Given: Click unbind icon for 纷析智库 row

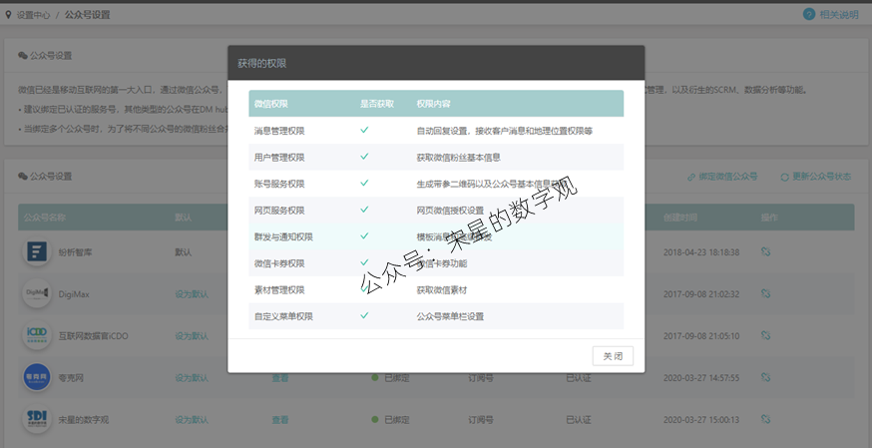Looking at the screenshot, I should pyautogui.click(x=765, y=252).
